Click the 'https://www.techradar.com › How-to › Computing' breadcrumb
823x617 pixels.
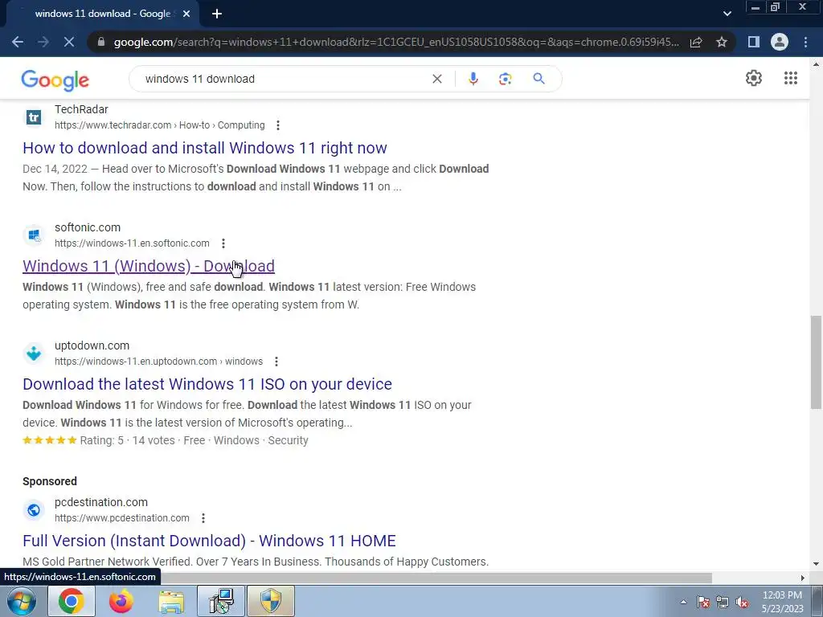coord(160,125)
